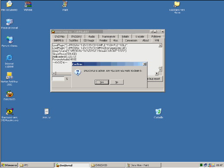The height and width of the screenshot is (168, 224).
Task: Select the Encoder tab
Action: (x=140, y=36)
